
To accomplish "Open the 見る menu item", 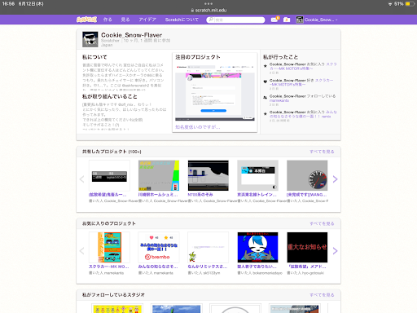I will 125,20.
